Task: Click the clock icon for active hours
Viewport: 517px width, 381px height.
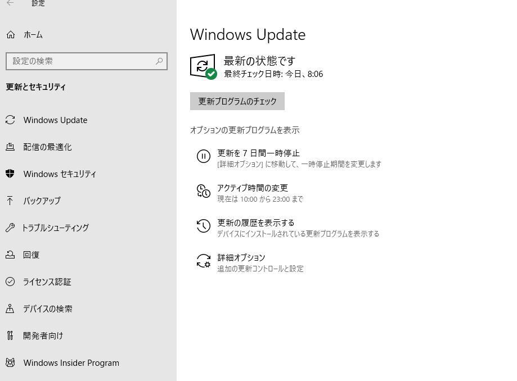Action: 203,191
